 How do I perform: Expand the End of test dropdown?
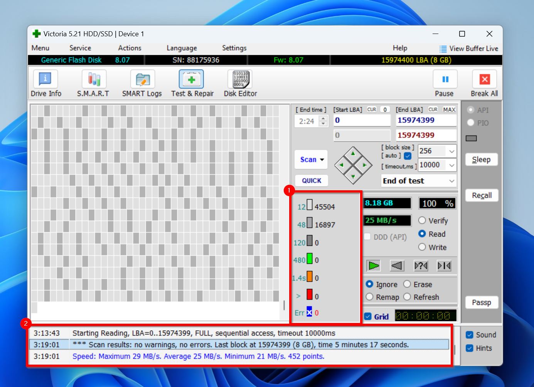(451, 181)
